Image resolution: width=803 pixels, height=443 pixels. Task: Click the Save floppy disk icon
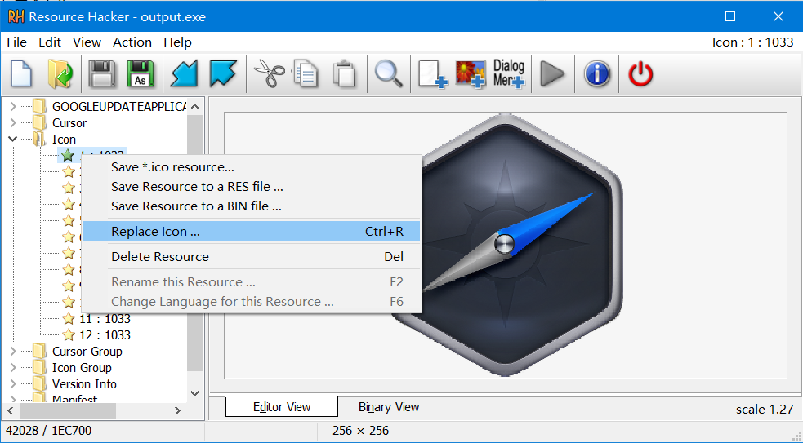pos(102,74)
